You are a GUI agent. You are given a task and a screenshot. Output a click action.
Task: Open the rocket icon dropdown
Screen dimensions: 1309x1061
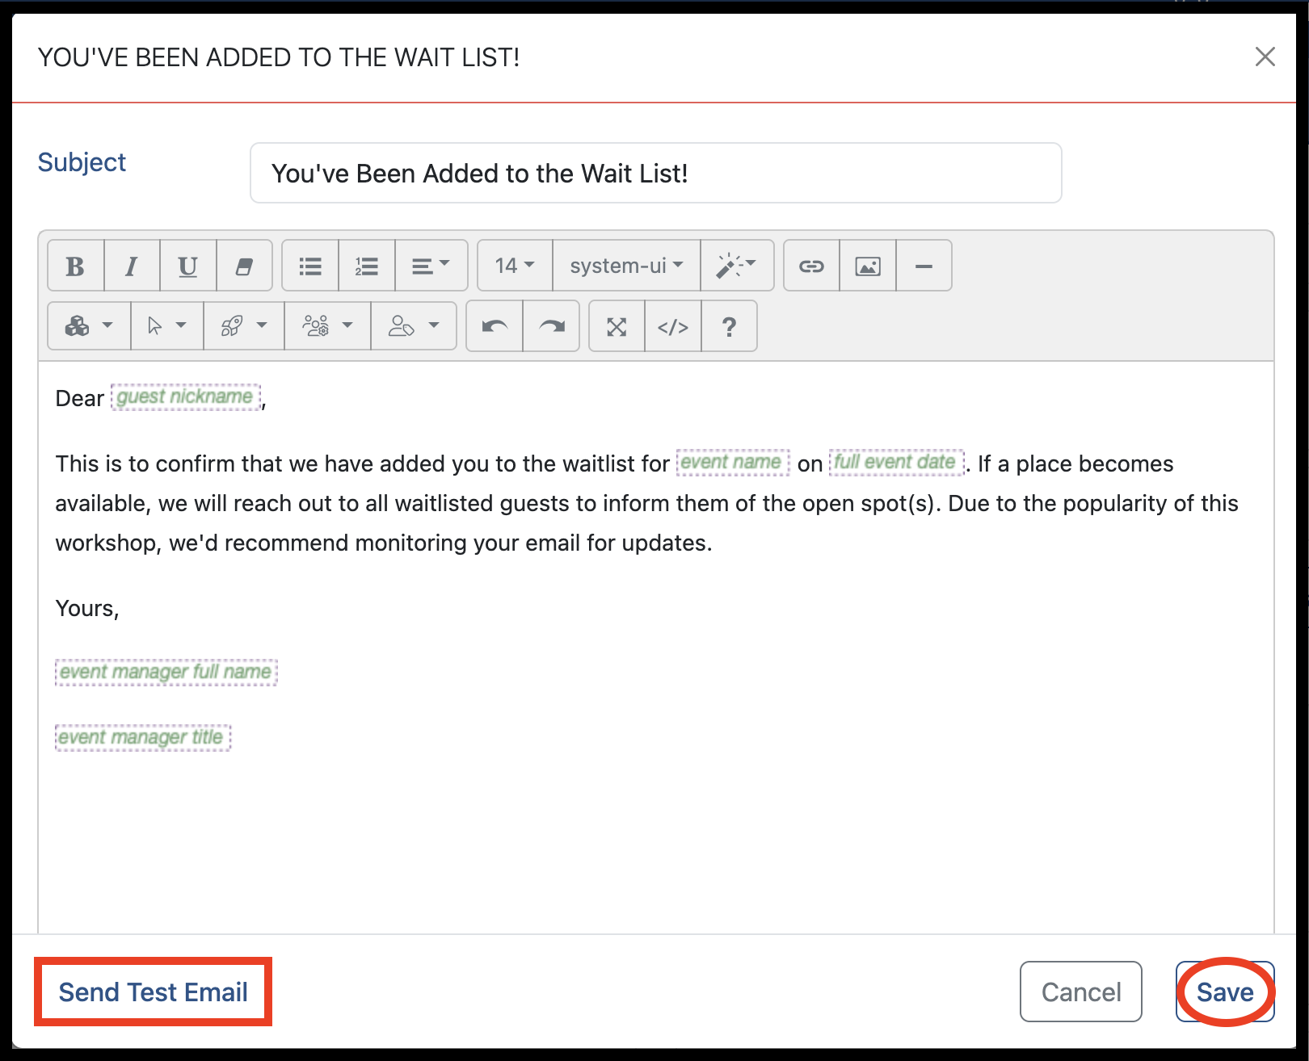pyautogui.click(x=244, y=326)
